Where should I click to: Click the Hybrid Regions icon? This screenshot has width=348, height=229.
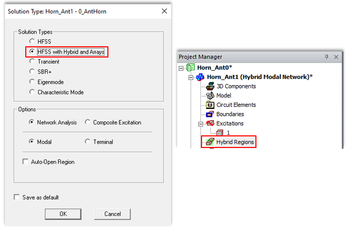point(210,142)
